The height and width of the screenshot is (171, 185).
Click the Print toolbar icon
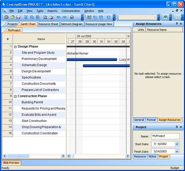coord(51,17)
